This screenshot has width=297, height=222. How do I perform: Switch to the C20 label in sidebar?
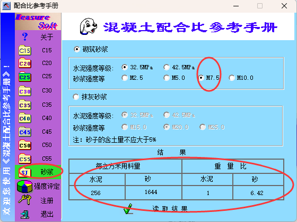pos(47,63)
